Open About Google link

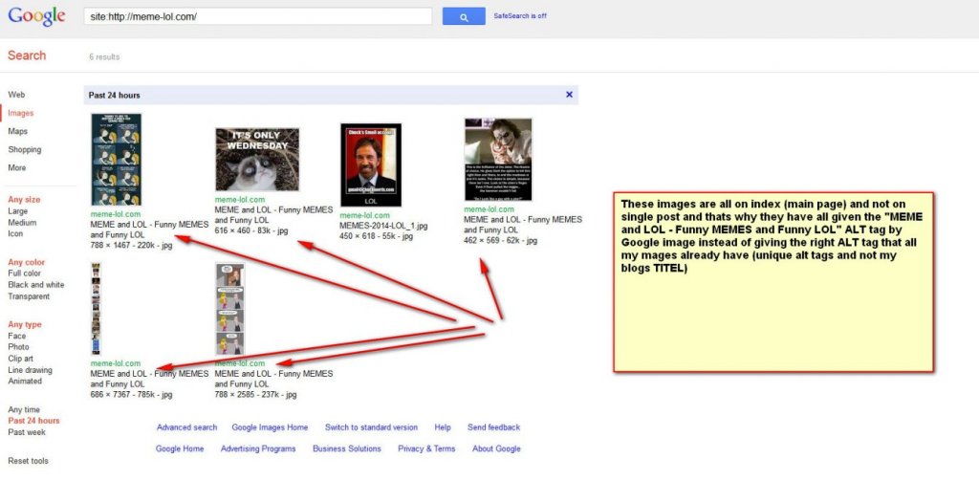[496, 448]
